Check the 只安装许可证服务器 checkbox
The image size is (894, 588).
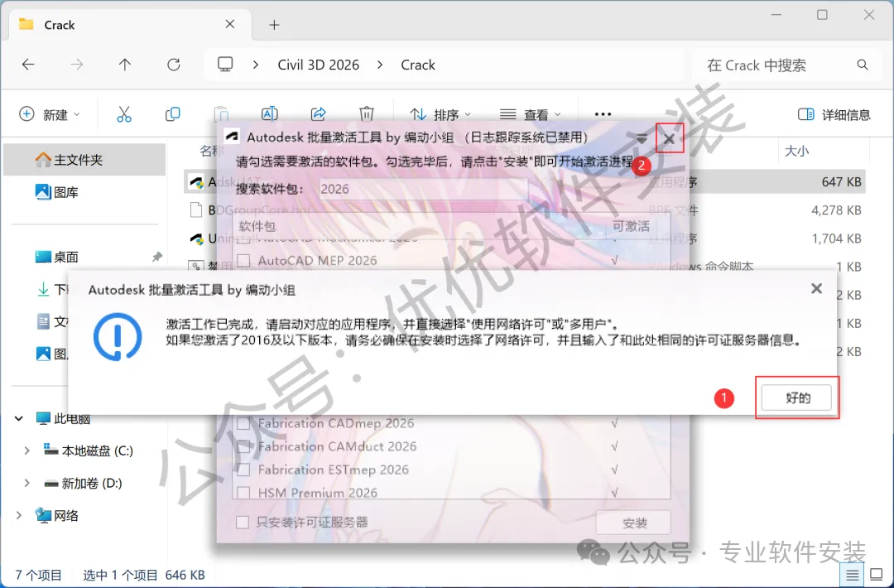[243, 522]
